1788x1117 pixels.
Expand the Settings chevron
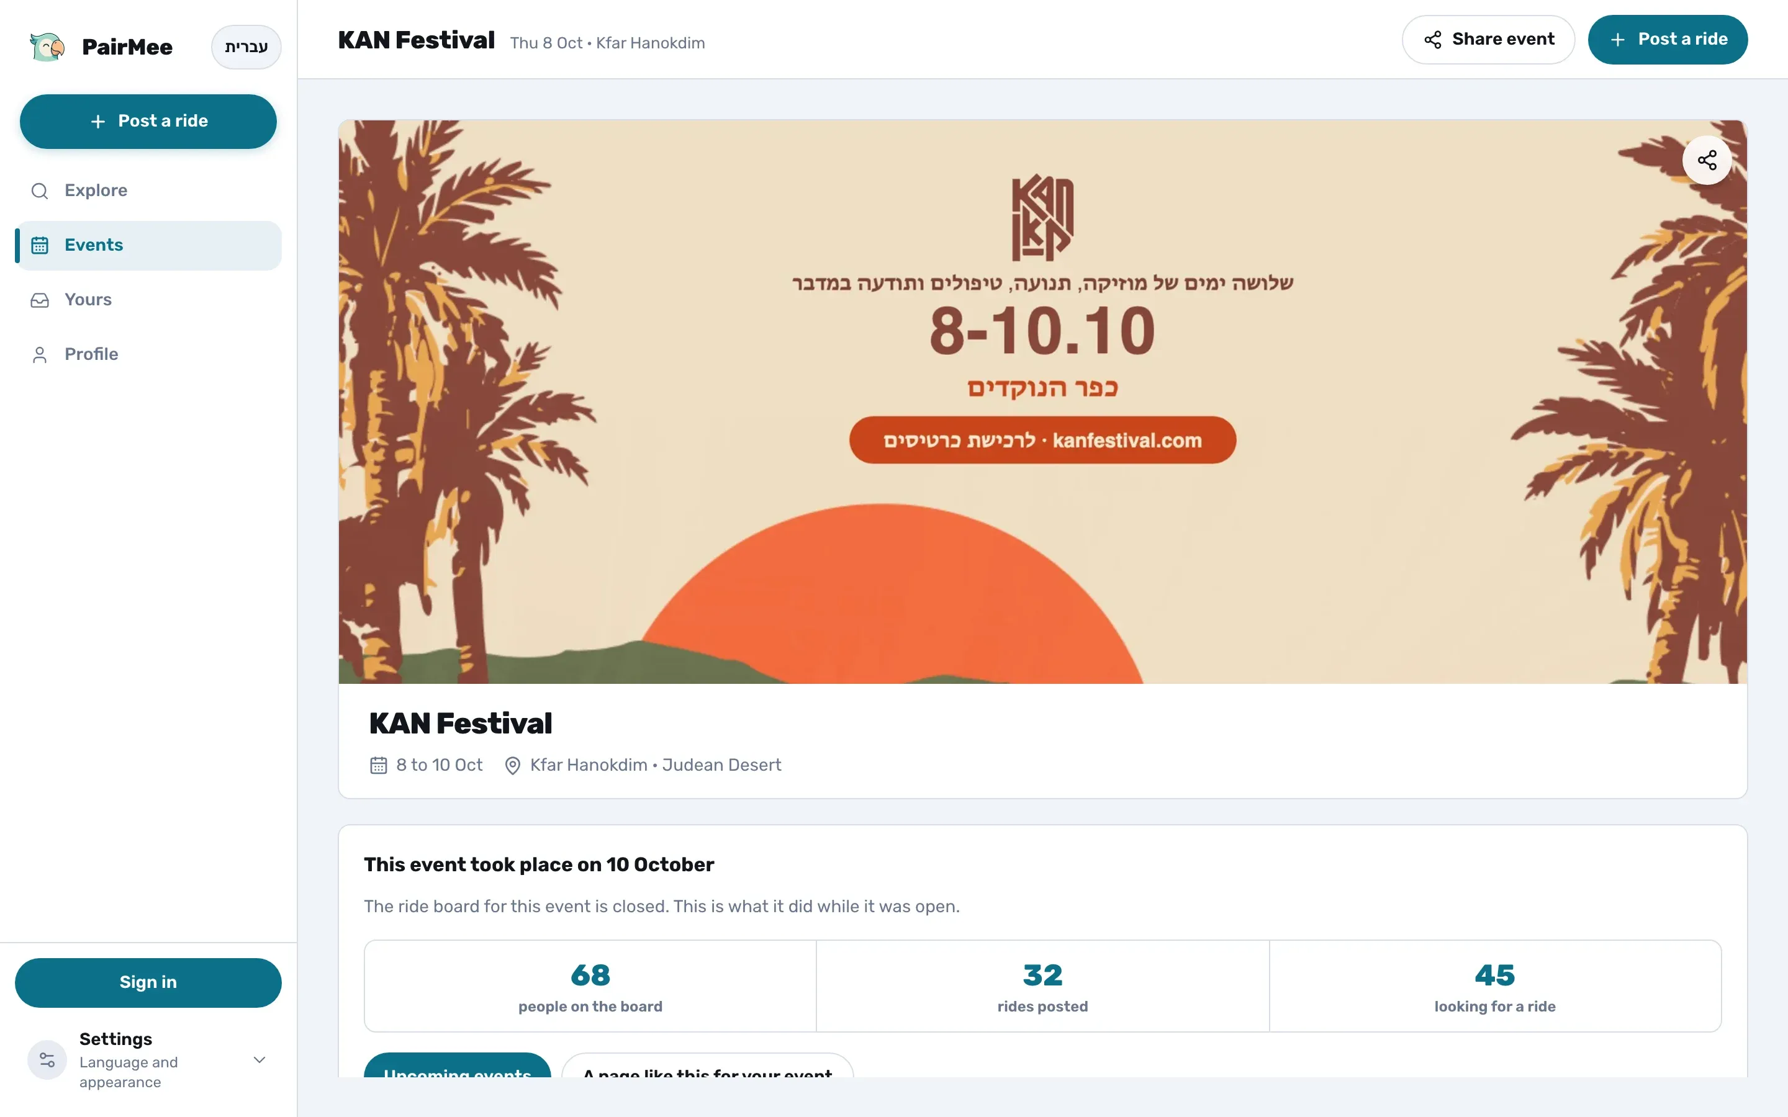260,1059
